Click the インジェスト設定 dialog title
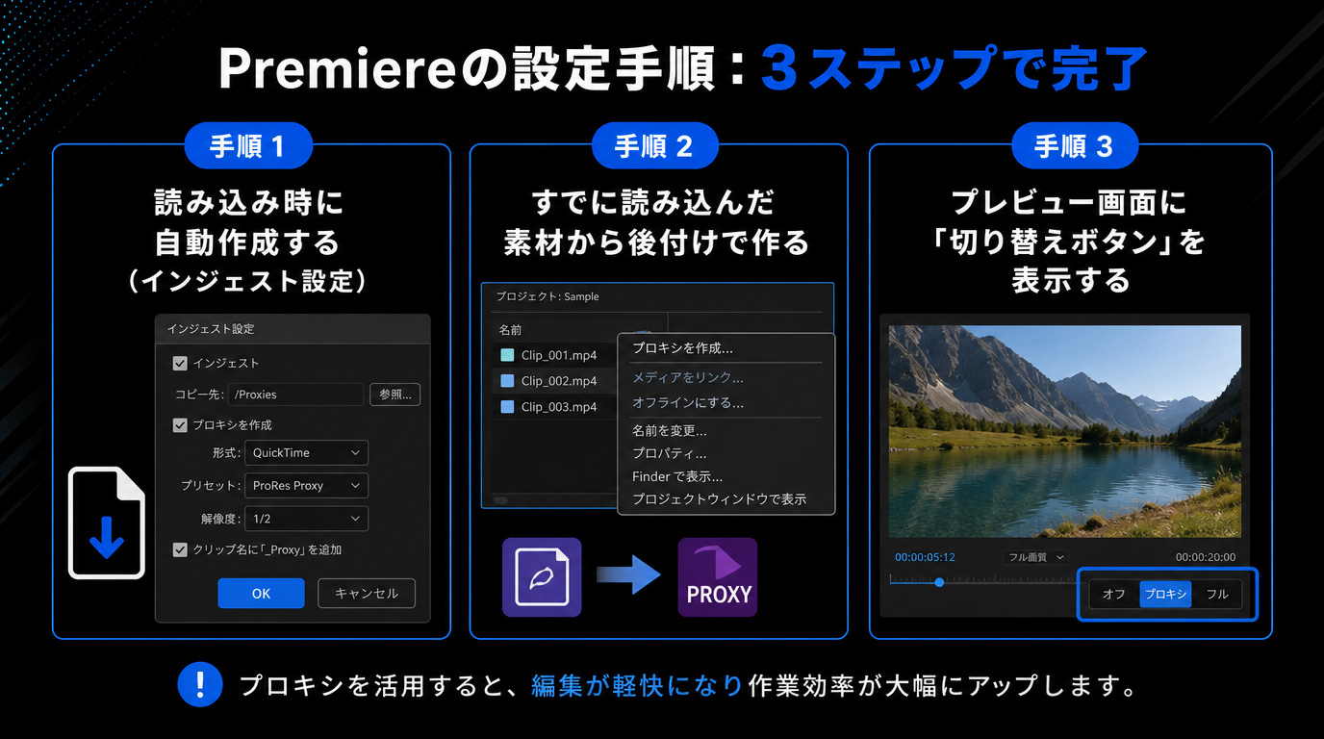 click(211, 329)
